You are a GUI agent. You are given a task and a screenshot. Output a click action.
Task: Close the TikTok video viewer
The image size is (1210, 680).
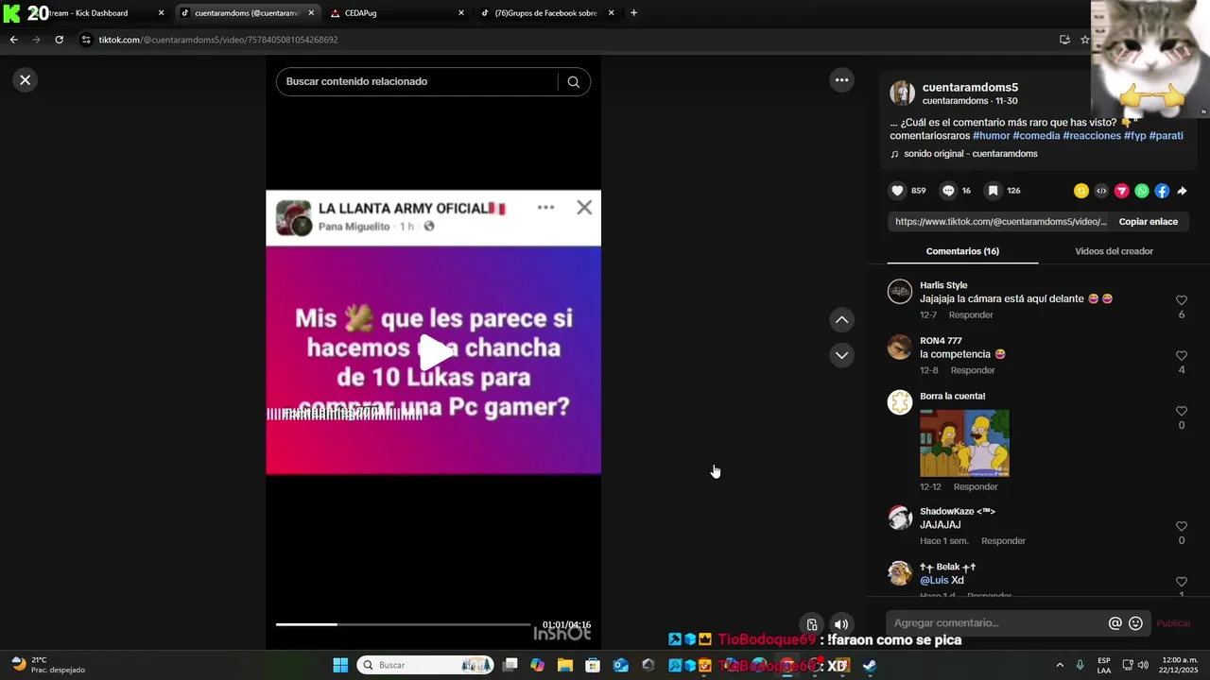pos(26,80)
